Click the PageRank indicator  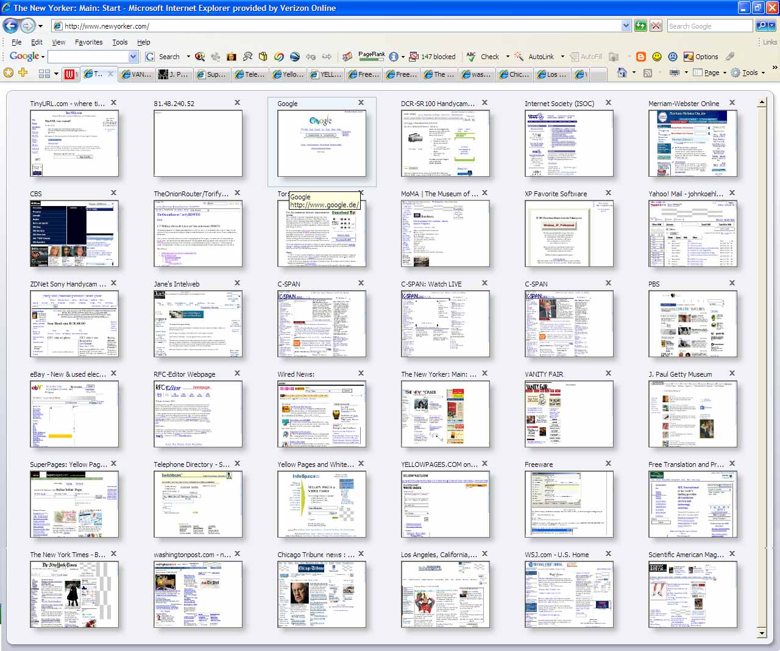(x=372, y=57)
